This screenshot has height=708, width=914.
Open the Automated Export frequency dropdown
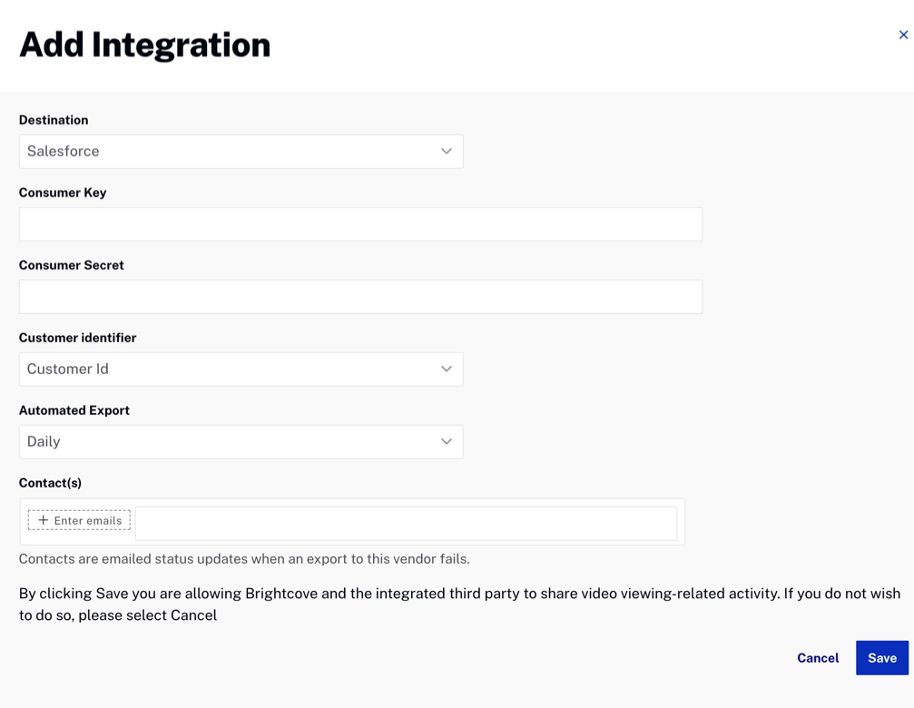tap(241, 442)
